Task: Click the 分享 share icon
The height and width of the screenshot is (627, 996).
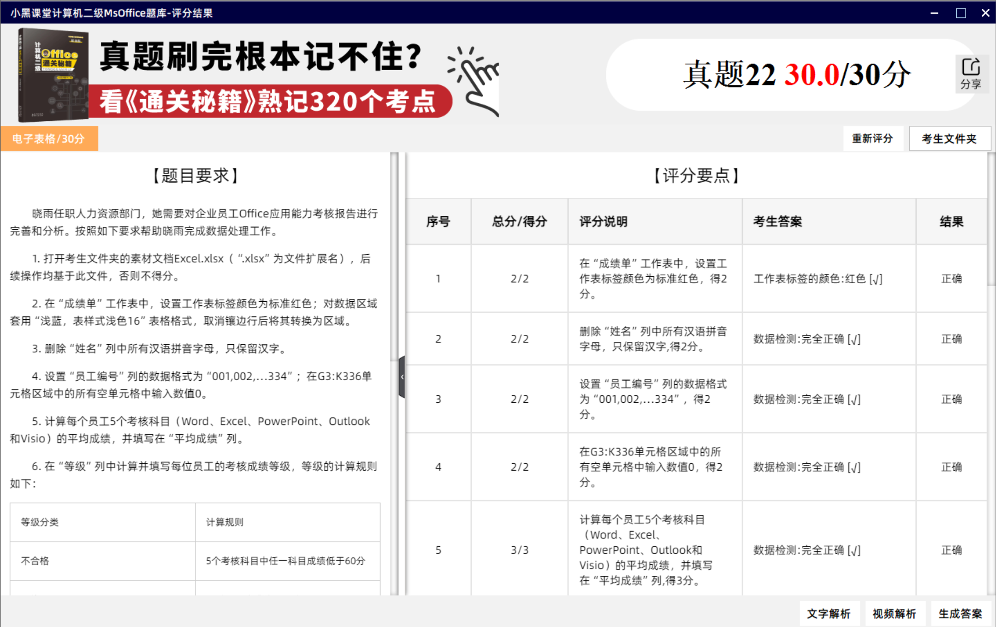Action: [x=972, y=74]
